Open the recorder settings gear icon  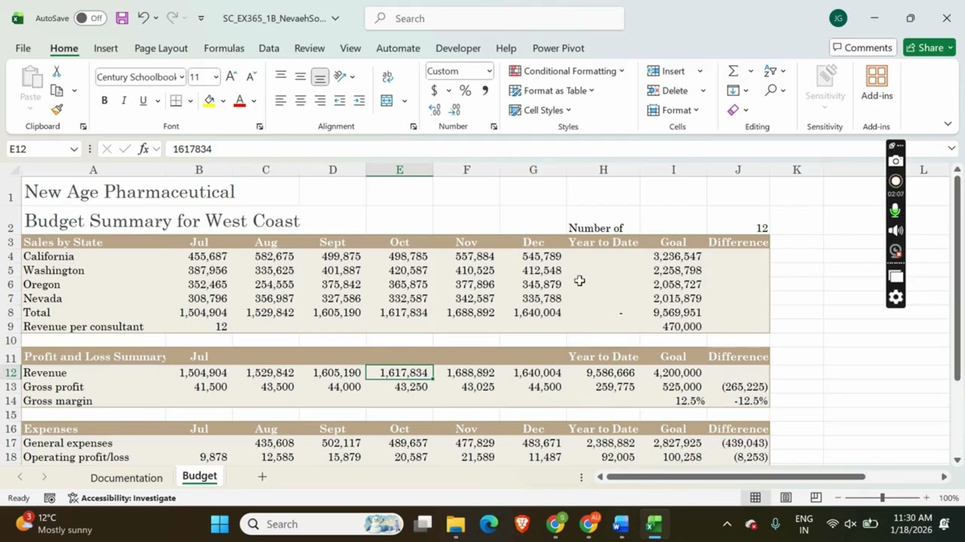(x=896, y=297)
